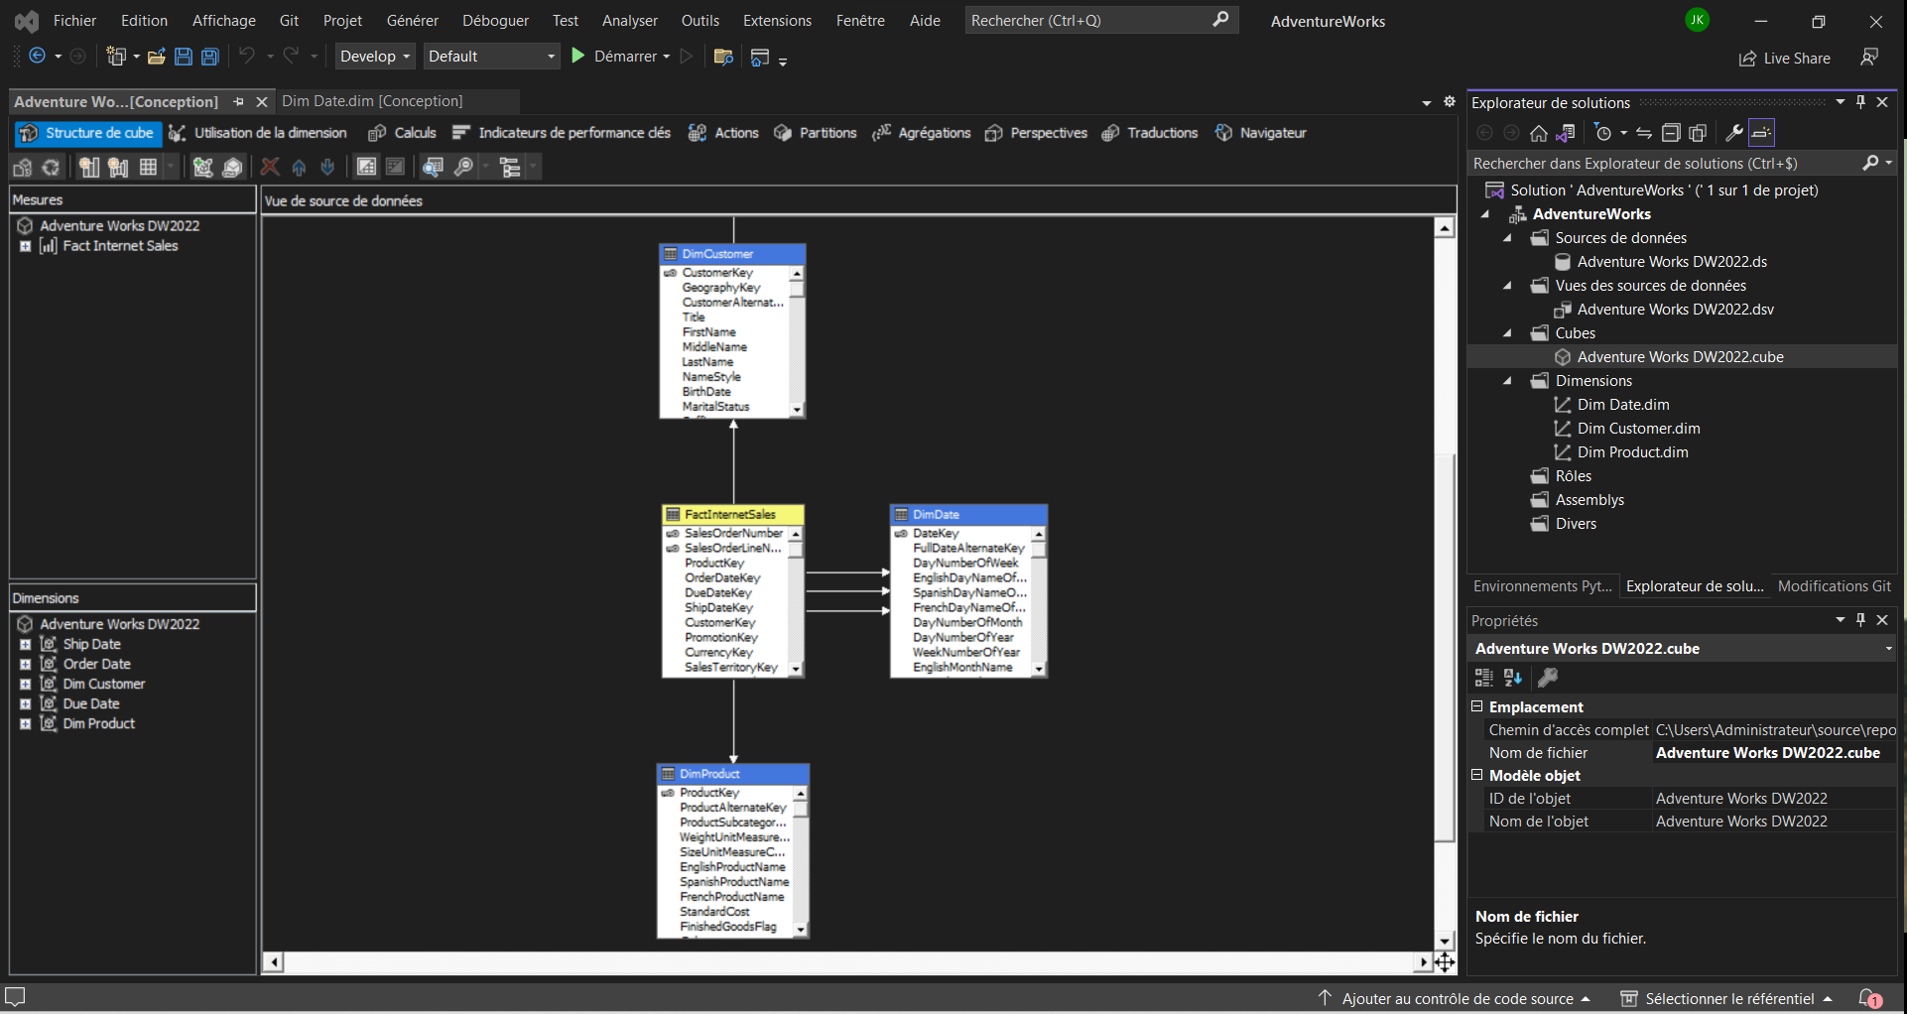Switch to the Partitions tab
The height and width of the screenshot is (1014, 1907).
[x=815, y=133]
